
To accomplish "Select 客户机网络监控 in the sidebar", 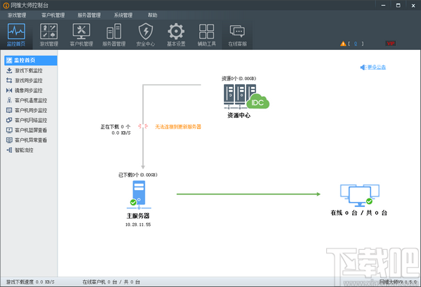I will [31, 120].
